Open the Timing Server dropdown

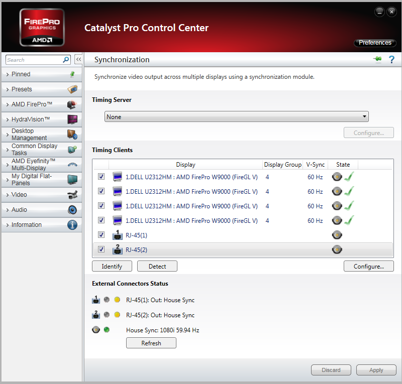236,117
